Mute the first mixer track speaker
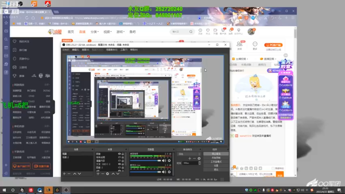The image size is (345, 194). [x=164, y=161]
